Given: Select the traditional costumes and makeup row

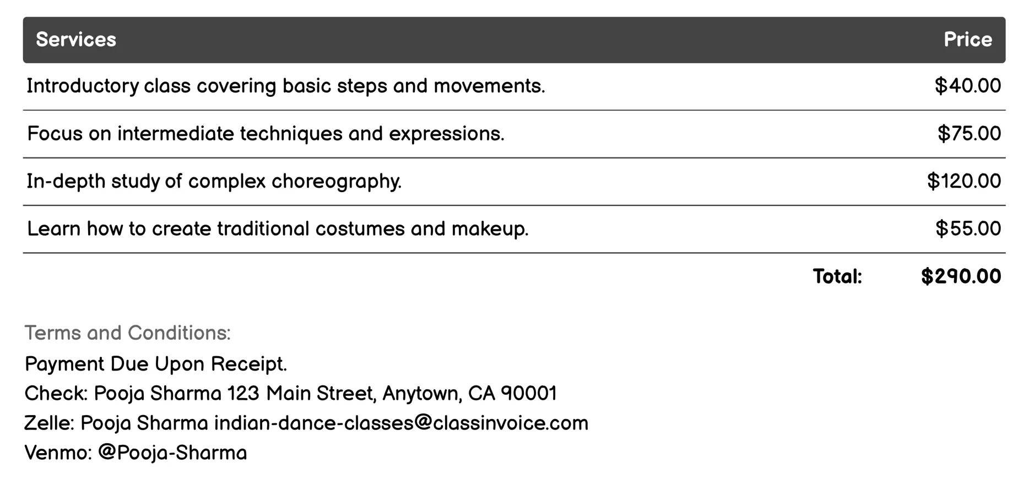Looking at the screenshot, I should pos(278,229).
